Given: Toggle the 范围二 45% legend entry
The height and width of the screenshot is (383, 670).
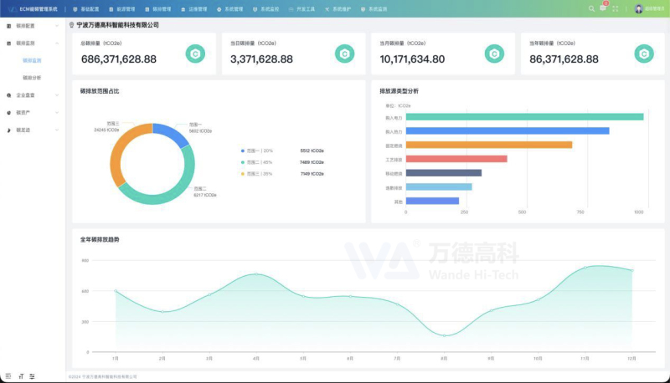Looking at the screenshot, I should click(x=257, y=162).
